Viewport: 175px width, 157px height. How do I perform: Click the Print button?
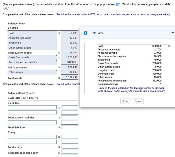click(x=126, y=101)
